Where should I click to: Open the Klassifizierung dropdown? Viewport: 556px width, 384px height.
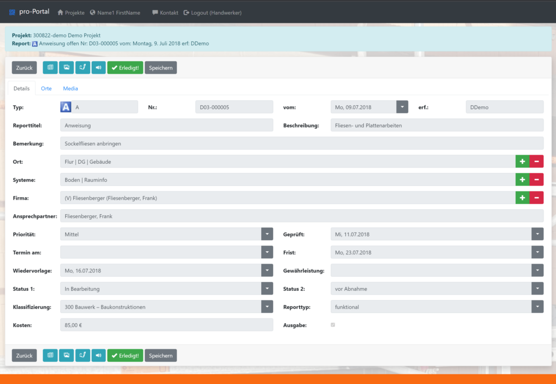[x=267, y=306]
